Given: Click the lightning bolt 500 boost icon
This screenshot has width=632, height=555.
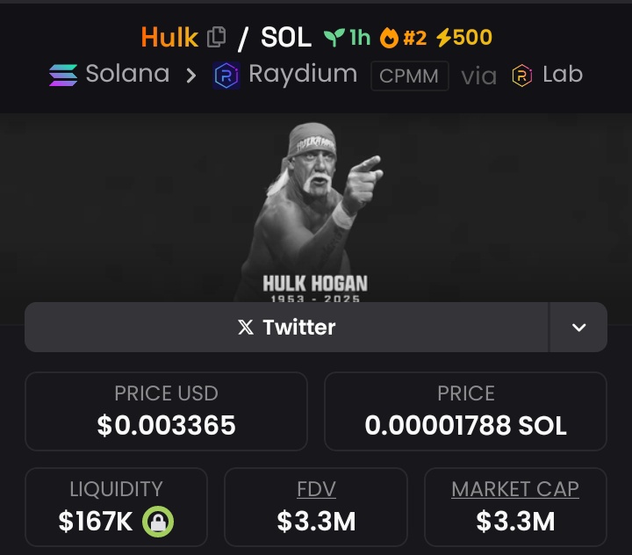Looking at the screenshot, I should pyautogui.click(x=444, y=38).
